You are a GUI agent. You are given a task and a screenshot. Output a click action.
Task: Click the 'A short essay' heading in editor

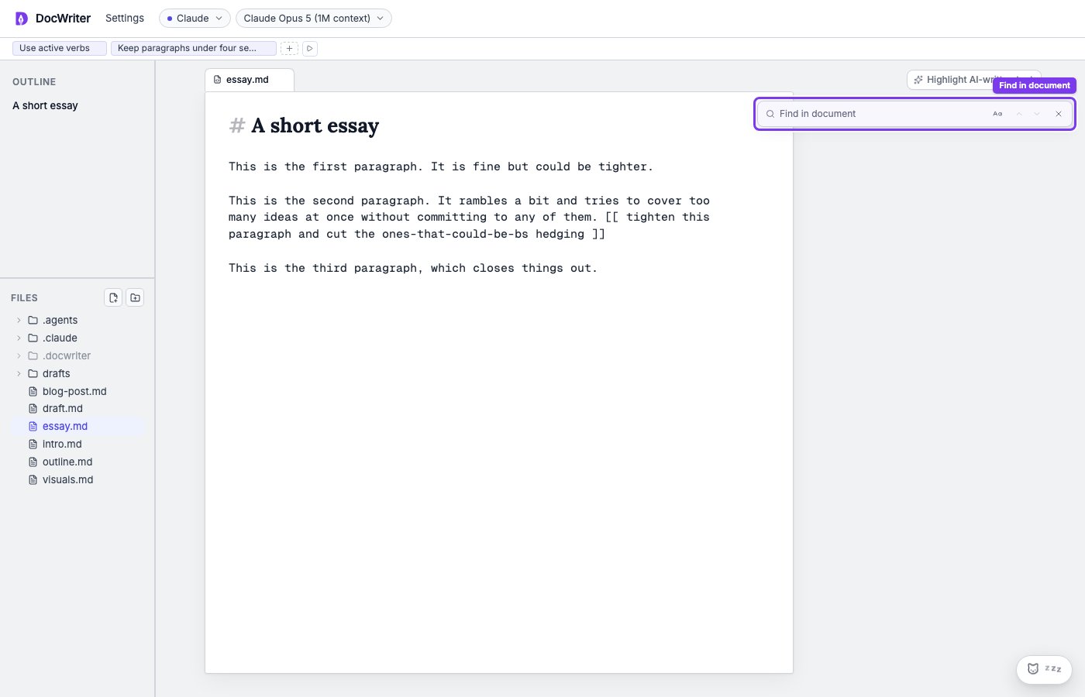(x=315, y=125)
